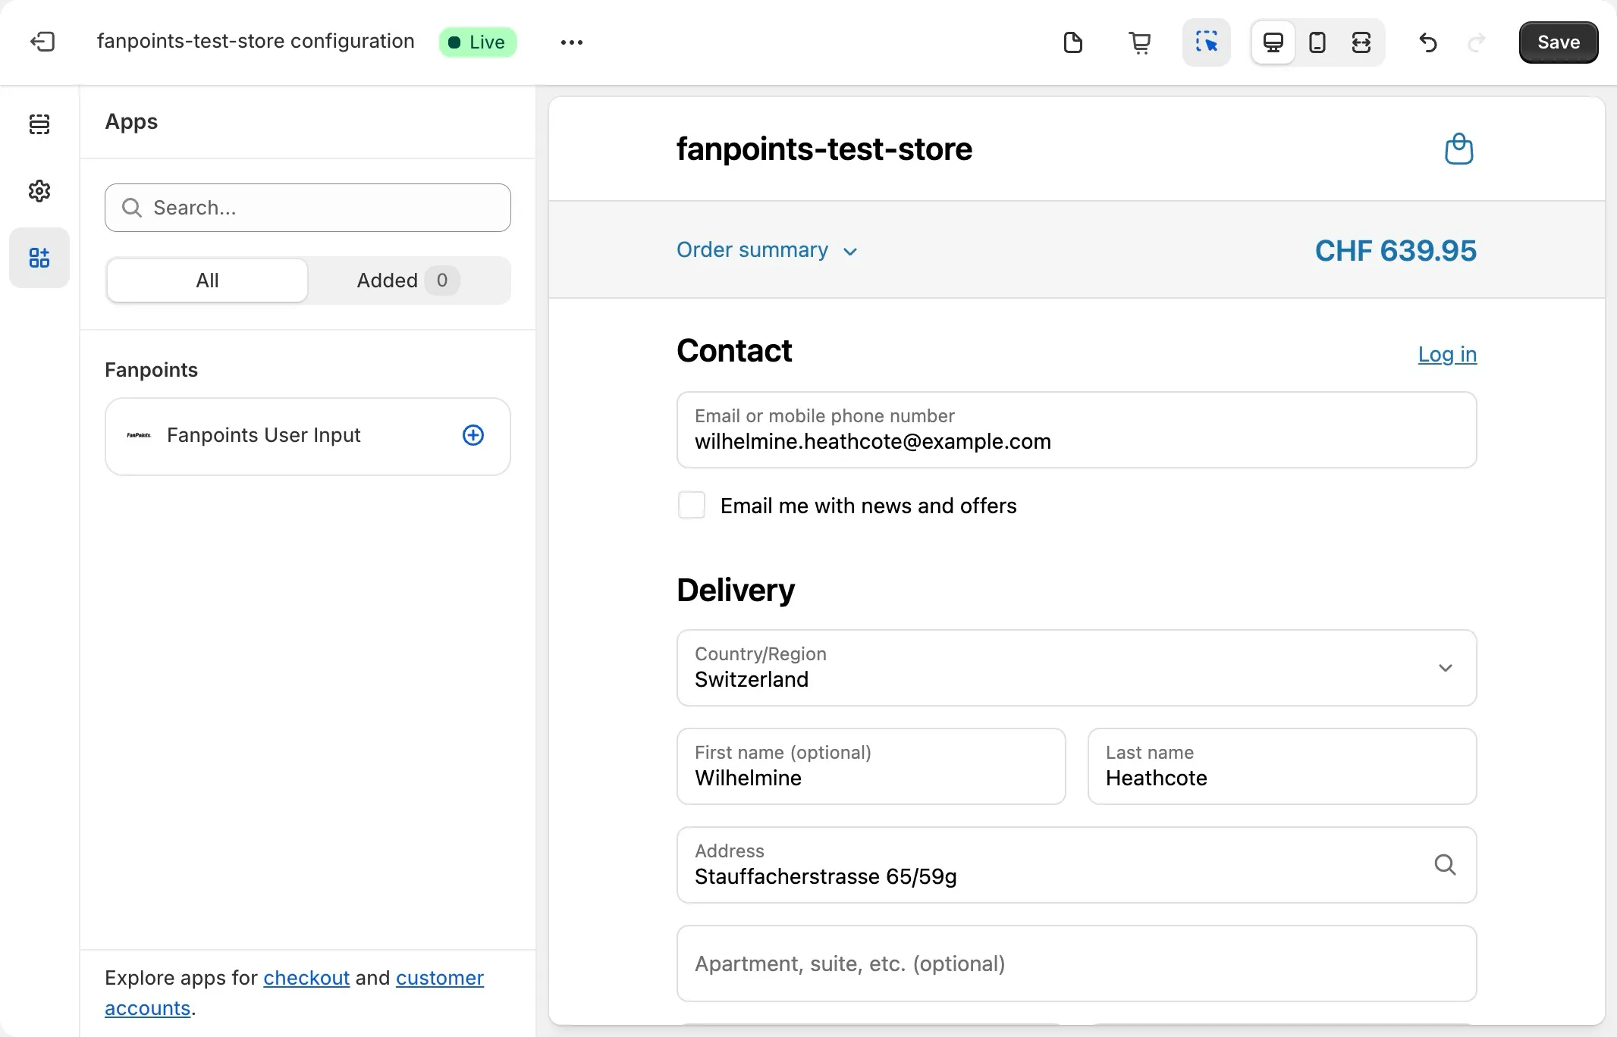This screenshot has height=1037, width=1617.
Task: Check Email me with news and offers
Action: click(x=692, y=506)
